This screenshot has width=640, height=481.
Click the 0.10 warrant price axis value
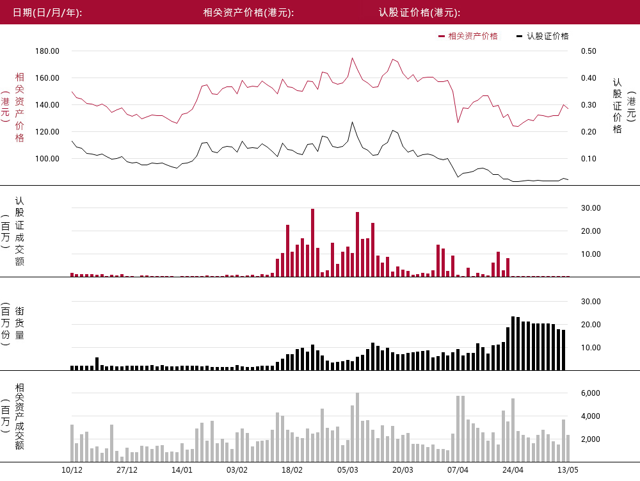[589, 159]
